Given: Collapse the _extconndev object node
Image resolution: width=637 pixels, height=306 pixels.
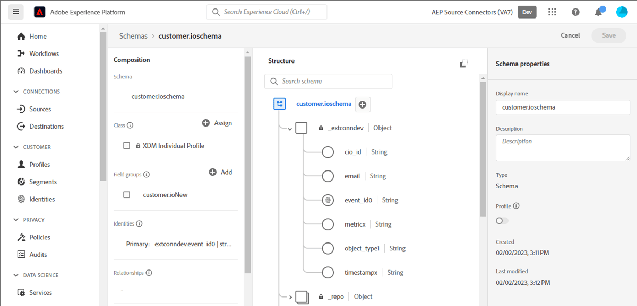Looking at the screenshot, I should 289,128.
